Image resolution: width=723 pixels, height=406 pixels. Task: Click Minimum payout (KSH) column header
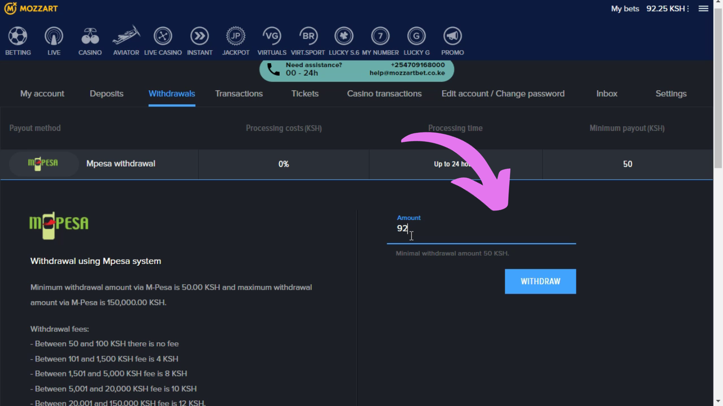click(x=627, y=128)
